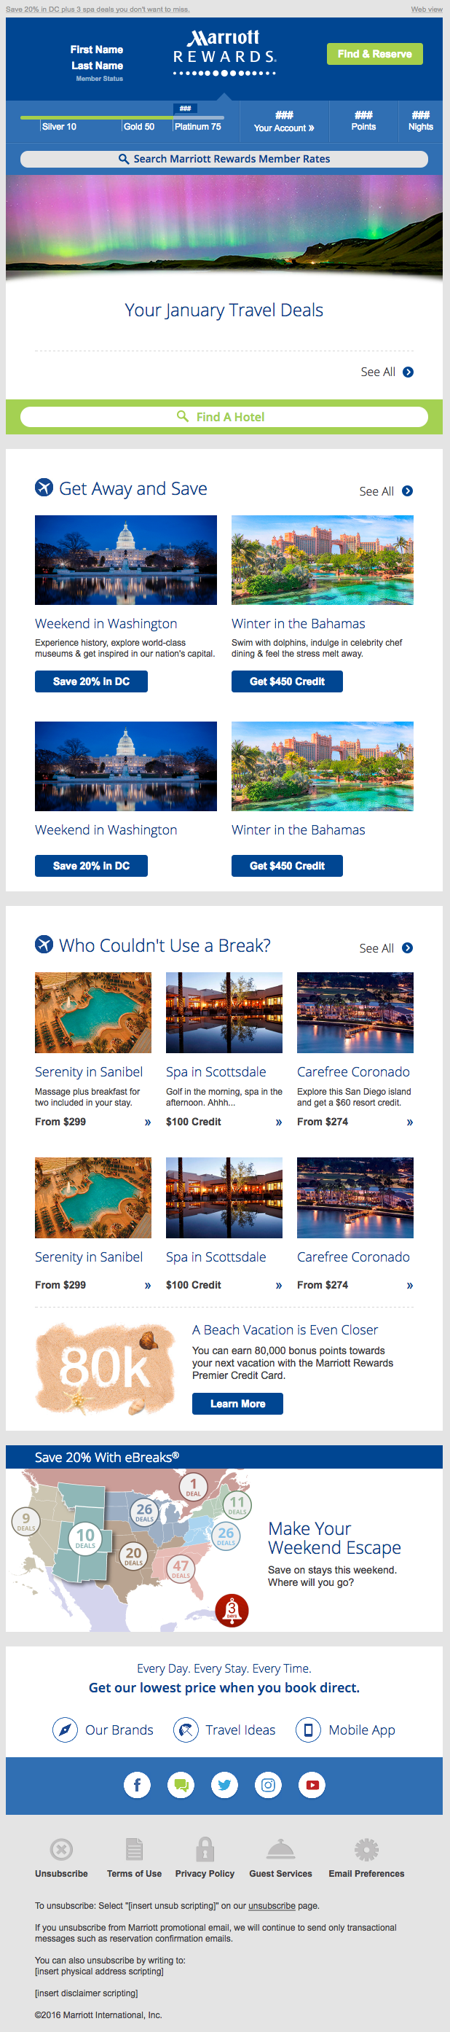Click the Email Preferences gear icon
This screenshot has height=2032, width=450.
point(366,1849)
